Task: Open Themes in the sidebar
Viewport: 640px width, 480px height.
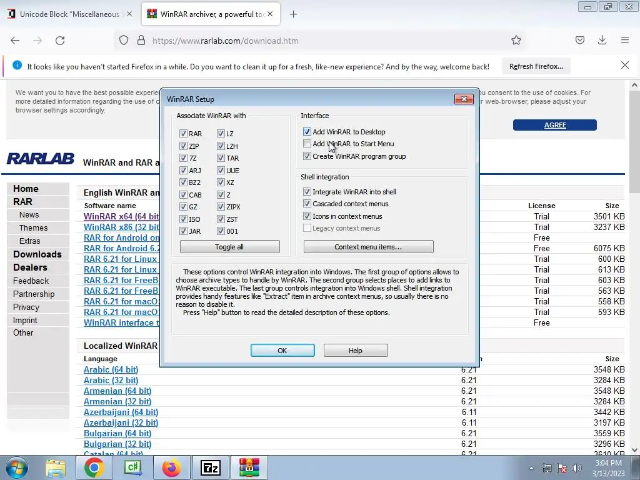Action: pos(34,227)
